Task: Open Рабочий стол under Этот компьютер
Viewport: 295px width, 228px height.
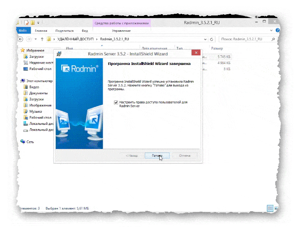Action: [37, 117]
